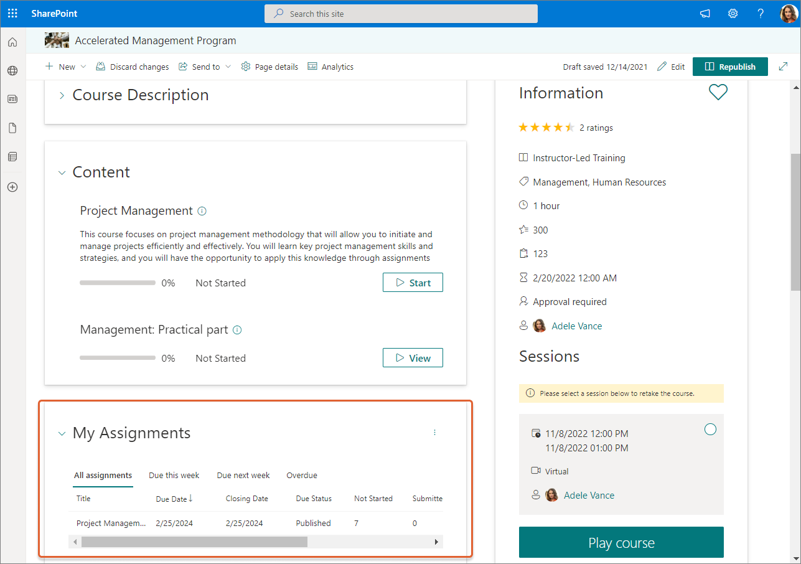Open the SharePoint app launcher waffle
Image resolution: width=801 pixels, height=564 pixels.
pos(12,14)
